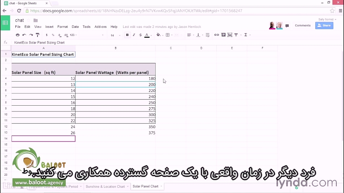Star the chat spreadsheet
Image resolution: width=344 pixels, height=193 pixels.
point(29,20)
